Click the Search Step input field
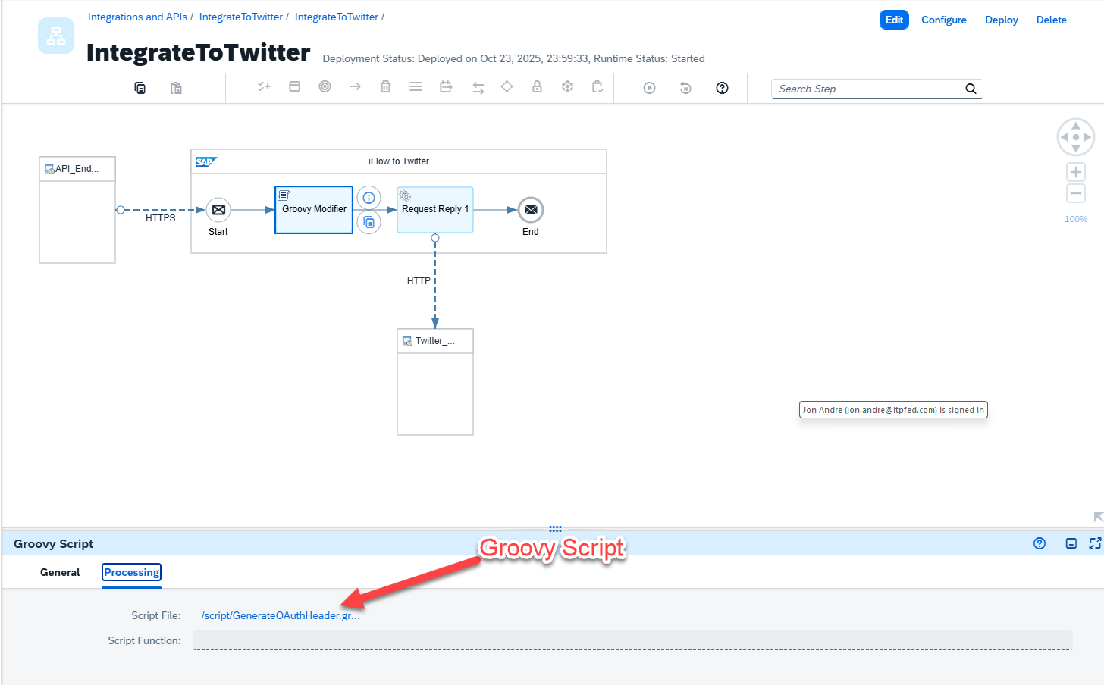1104x685 pixels. [867, 89]
